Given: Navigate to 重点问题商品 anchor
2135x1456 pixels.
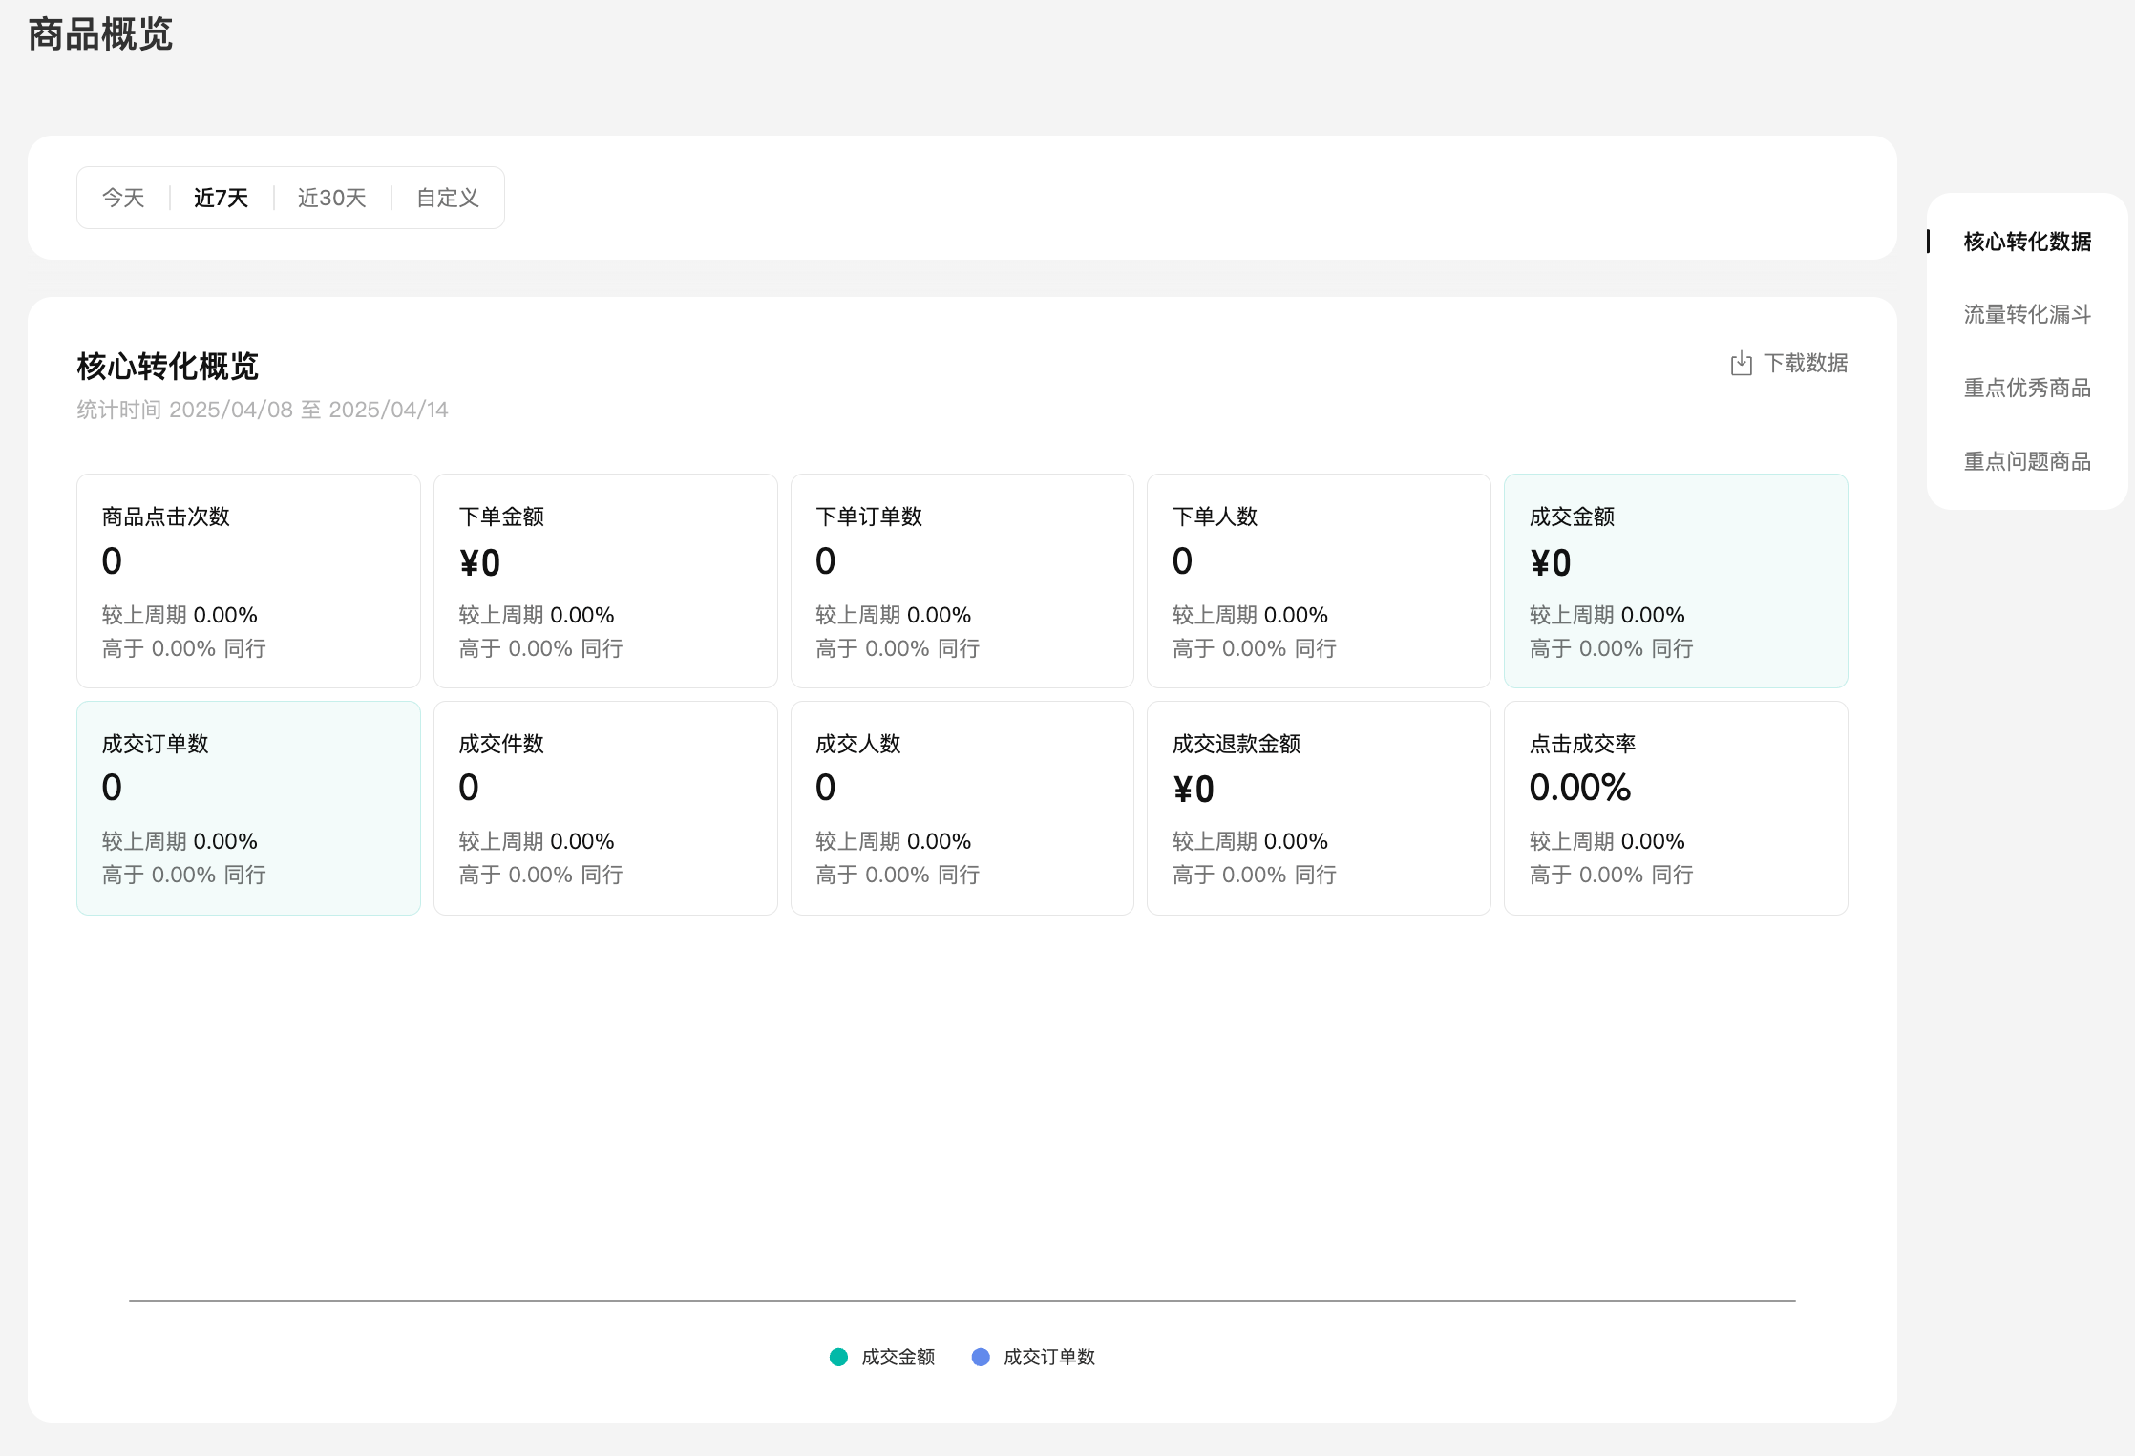Looking at the screenshot, I should (x=2026, y=461).
